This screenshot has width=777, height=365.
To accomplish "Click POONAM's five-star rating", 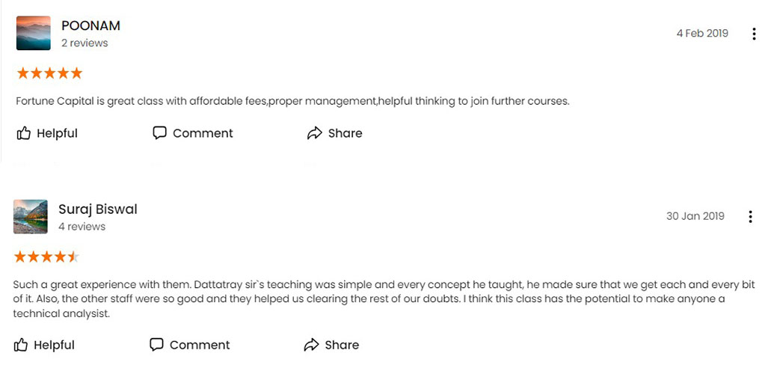I will tap(49, 73).
